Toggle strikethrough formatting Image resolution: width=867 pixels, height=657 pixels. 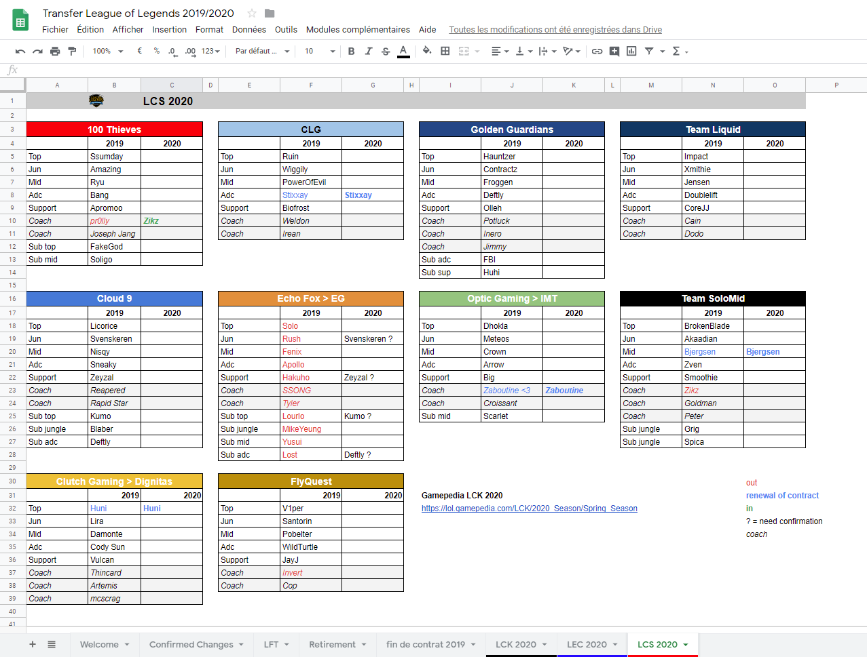(386, 52)
